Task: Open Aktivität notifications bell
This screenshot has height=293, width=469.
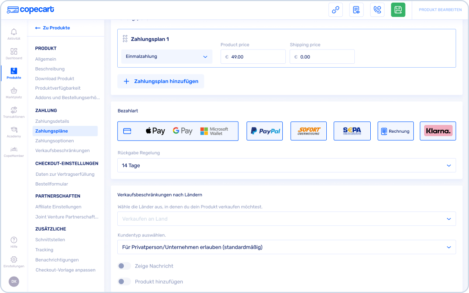Action: tap(14, 34)
